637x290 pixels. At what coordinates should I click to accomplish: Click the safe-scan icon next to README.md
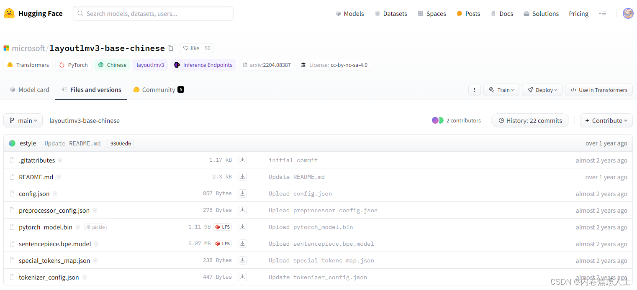pyautogui.click(x=59, y=177)
